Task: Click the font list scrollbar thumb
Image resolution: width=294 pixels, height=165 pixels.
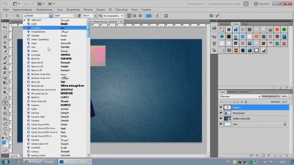Action: point(88,29)
